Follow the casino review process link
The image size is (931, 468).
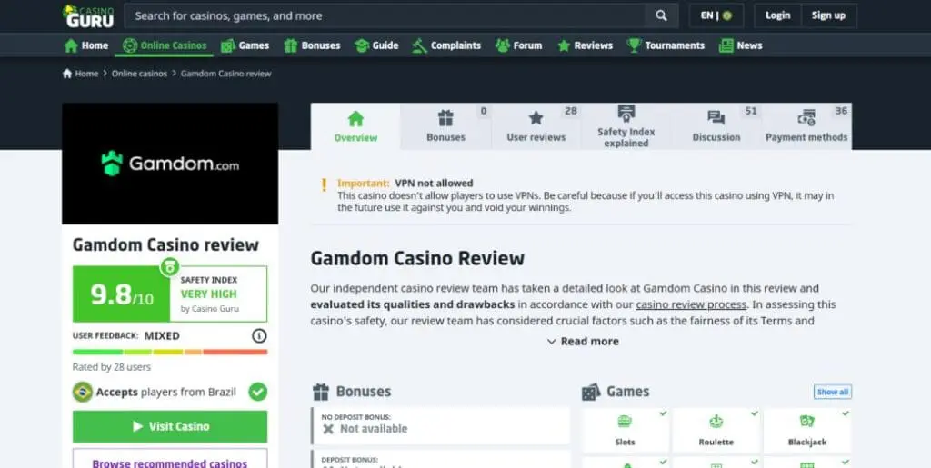(x=691, y=304)
